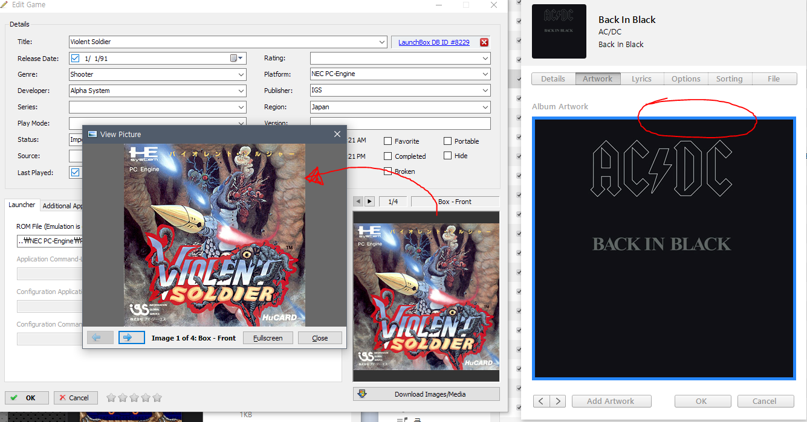Screen dimensions: 807x422
Task: Click the Release Date value 1/ 1/91
Action: click(x=96, y=59)
